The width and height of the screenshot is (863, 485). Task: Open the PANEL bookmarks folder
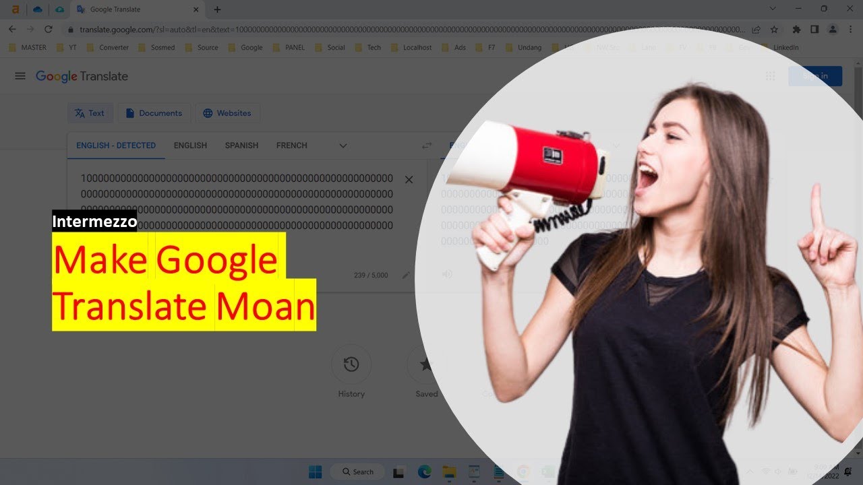point(289,48)
